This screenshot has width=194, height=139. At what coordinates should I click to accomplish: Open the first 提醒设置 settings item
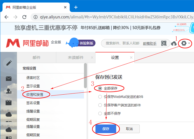pyautogui.click(x=33, y=111)
